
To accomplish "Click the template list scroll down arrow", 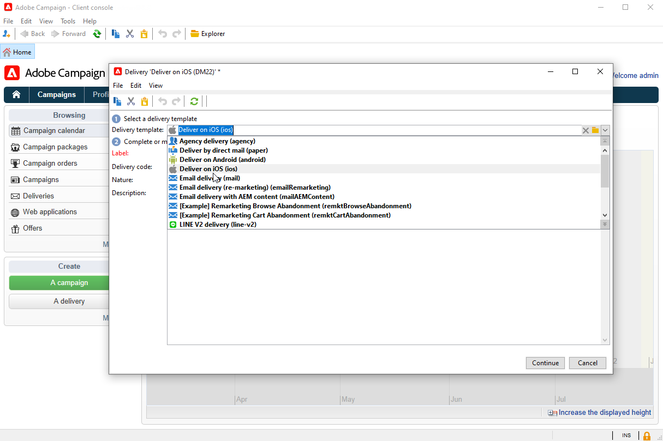I will (605, 215).
